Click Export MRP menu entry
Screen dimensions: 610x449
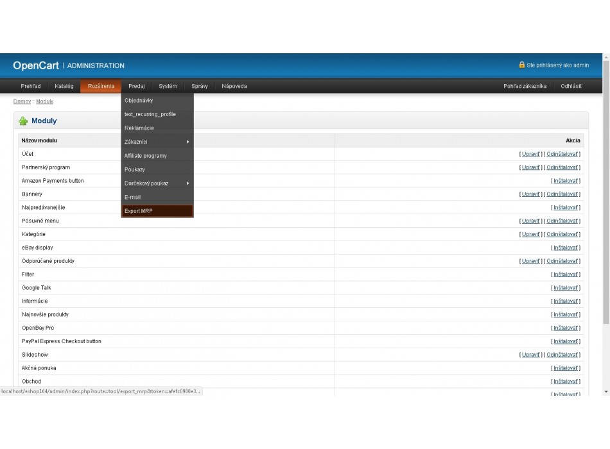click(157, 211)
